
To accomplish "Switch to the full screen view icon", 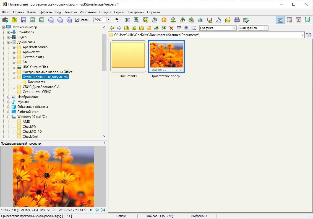I will (x=307, y=20).
